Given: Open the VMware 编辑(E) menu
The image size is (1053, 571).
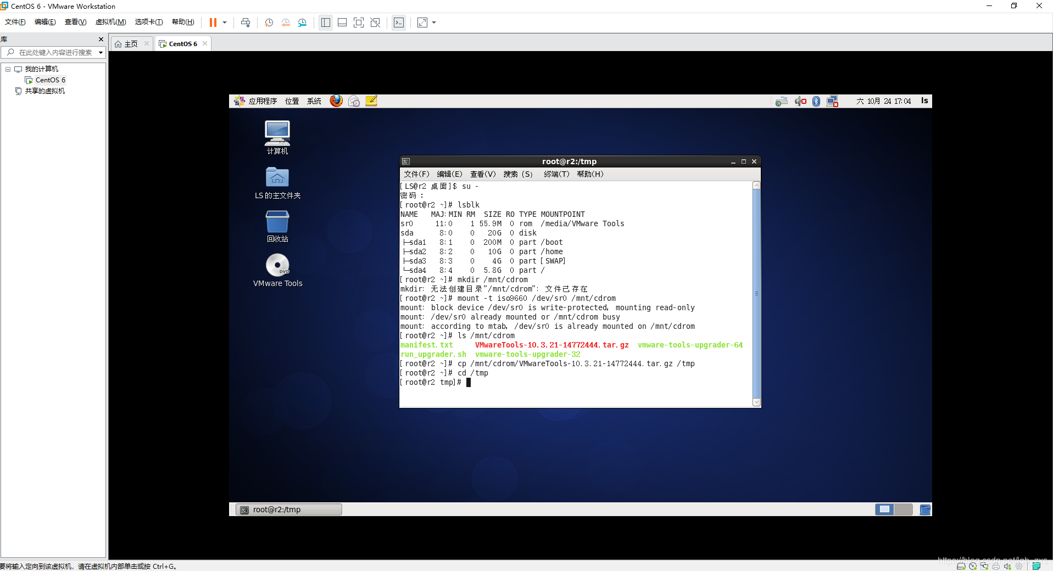Looking at the screenshot, I should pyautogui.click(x=45, y=22).
